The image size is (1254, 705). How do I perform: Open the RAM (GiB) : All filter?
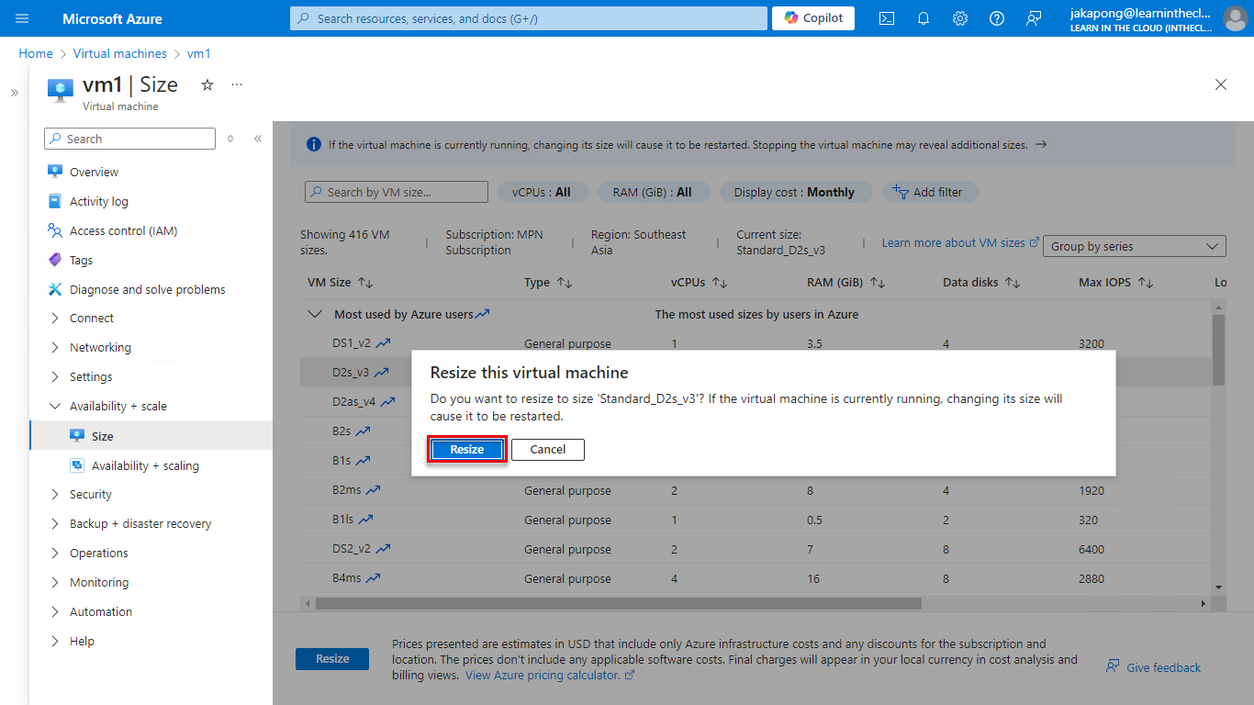coord(653,192)
